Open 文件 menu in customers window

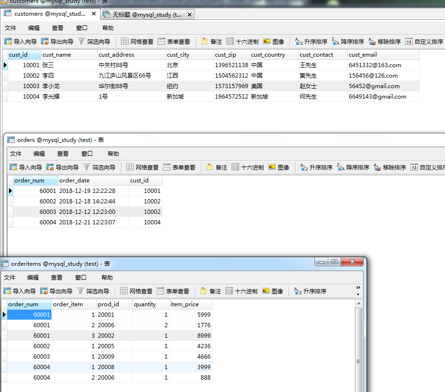[x=10, y=28]
